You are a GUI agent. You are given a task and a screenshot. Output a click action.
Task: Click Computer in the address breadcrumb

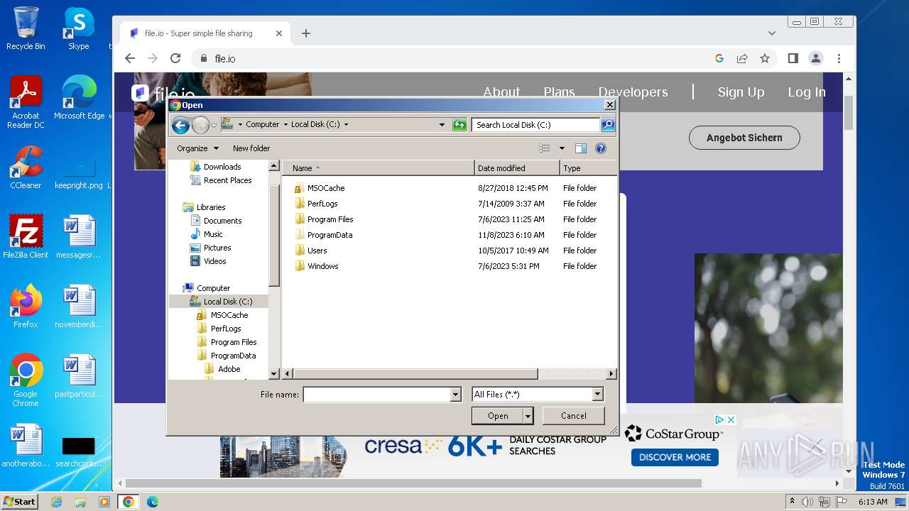tap(262, 124)
